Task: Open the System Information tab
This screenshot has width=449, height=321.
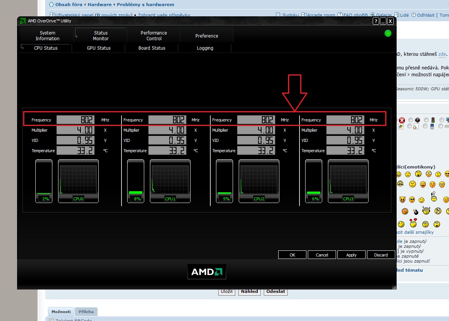Action: [x=47, y=36]
